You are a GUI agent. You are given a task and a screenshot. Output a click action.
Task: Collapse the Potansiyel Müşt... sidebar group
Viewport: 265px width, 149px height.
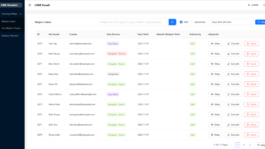click(x=11, y=14)
